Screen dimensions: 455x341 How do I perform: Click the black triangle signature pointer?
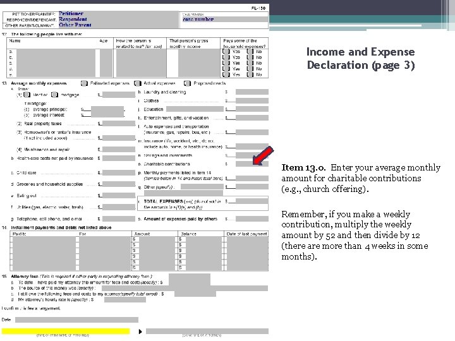tap(140, 332)
